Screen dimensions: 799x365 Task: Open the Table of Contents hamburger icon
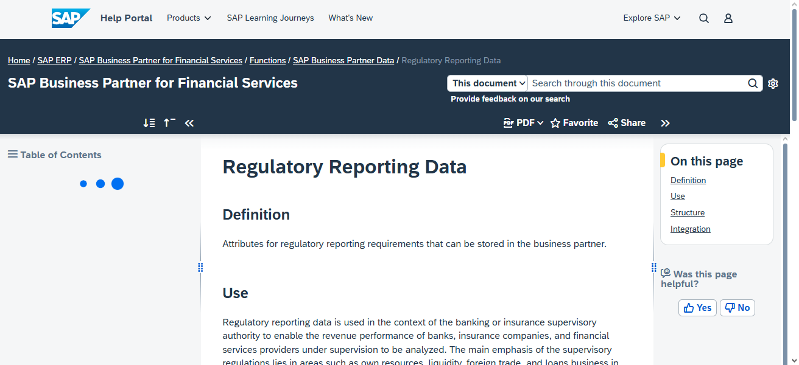12,154
